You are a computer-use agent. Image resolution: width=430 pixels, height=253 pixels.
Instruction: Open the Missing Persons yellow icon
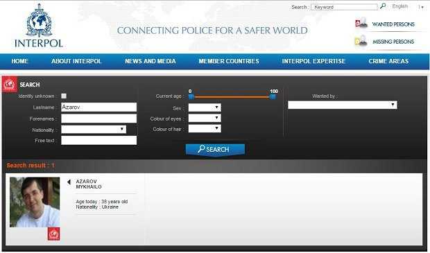point(361,41)
